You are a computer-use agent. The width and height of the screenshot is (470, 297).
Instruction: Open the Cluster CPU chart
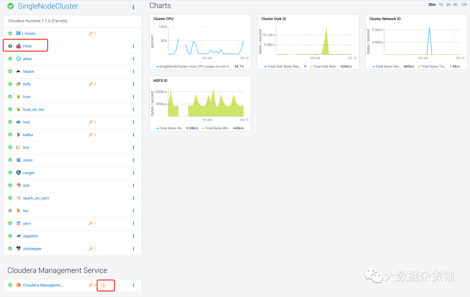click(200, 42)
